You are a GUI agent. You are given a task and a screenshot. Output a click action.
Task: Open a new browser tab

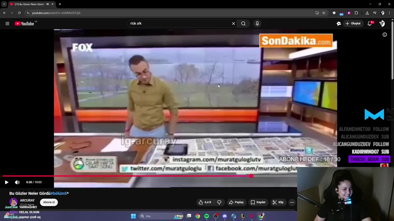(x=60, y=4)
